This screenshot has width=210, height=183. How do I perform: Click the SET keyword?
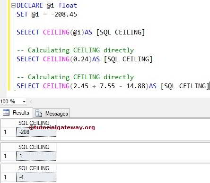coord(22,15)
